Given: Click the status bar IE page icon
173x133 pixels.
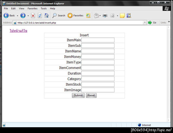Looking at the screenshot, I should click(4, 125).
